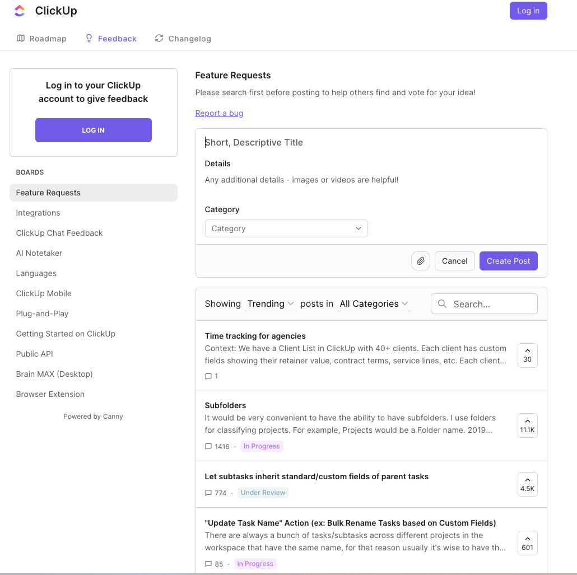577x575 pixels.
Task: Select the Getting Started on ClickUp board
Action: tap(94, 334)
